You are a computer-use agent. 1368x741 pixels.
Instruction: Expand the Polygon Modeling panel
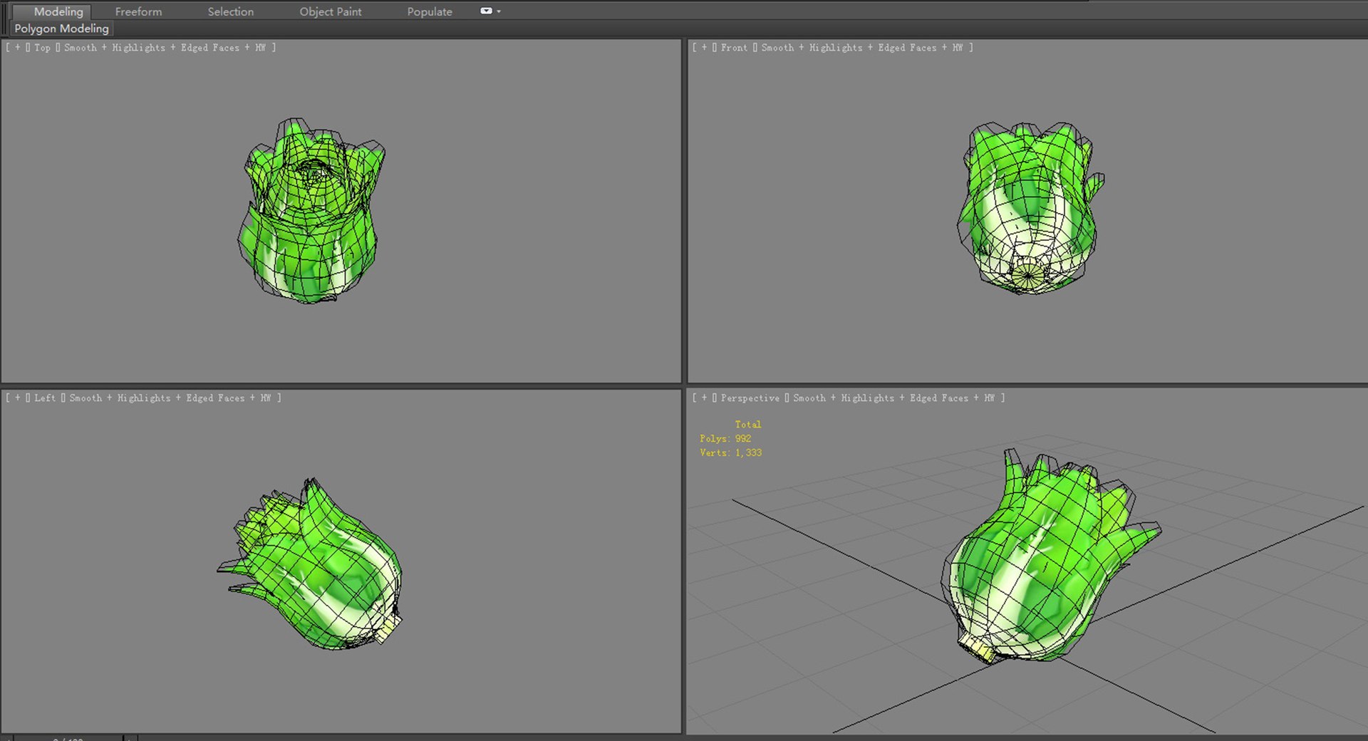[x=62, y=28]
